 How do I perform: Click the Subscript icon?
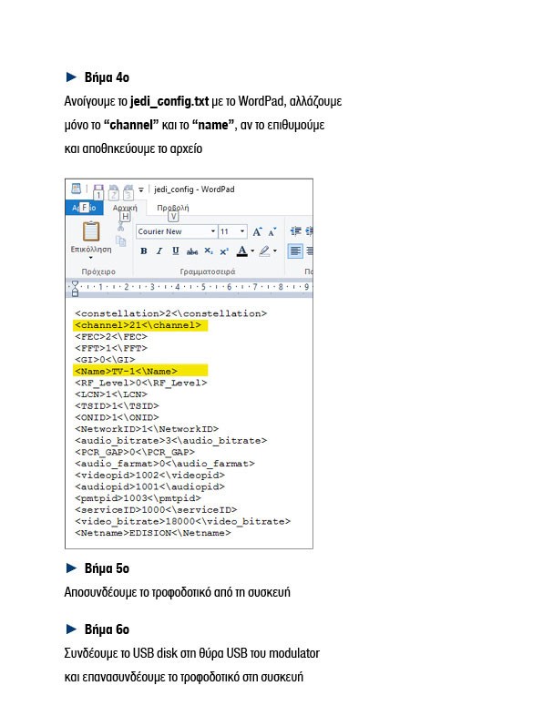(209, 251)
